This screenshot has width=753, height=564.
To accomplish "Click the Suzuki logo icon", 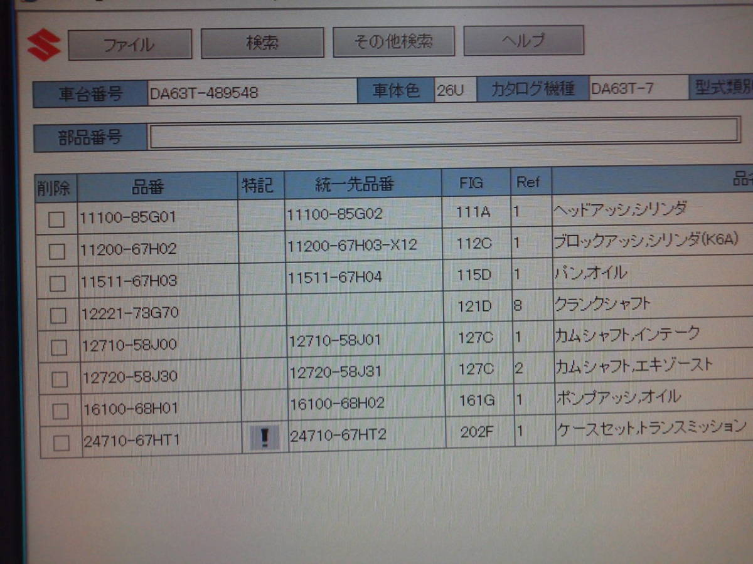I will (x=44, y=45).
